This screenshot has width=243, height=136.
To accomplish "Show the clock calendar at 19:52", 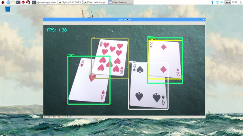I will pos(234,2).
